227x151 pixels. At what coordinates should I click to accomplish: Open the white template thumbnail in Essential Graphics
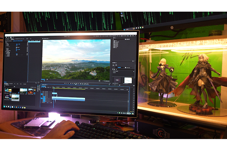click(128, 80)
